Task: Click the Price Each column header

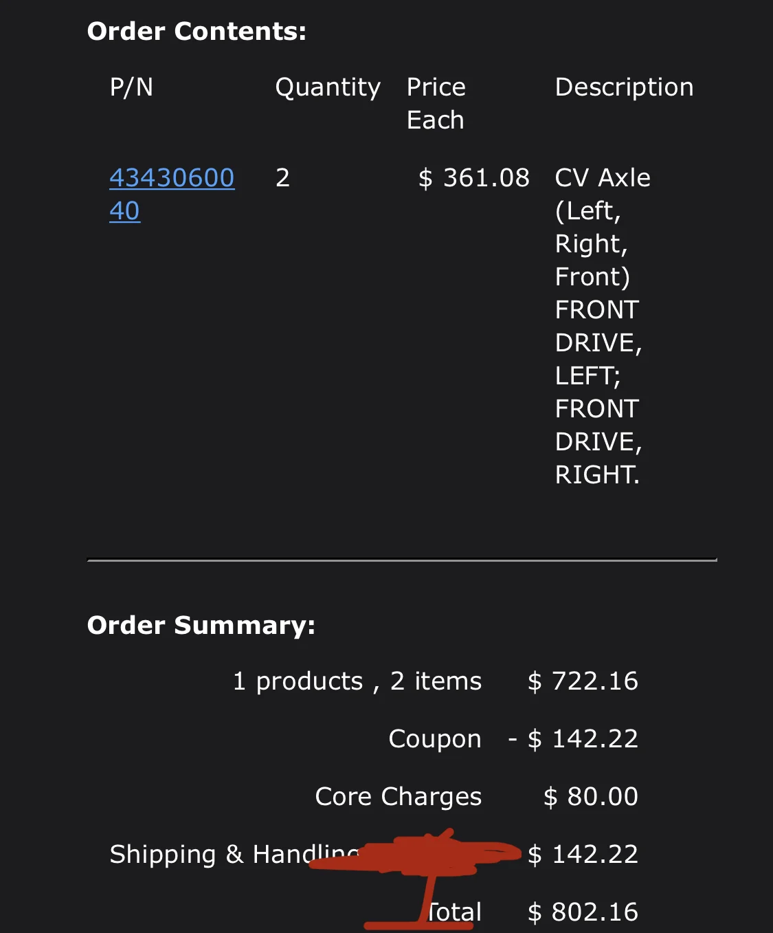Action: (436, 103)
